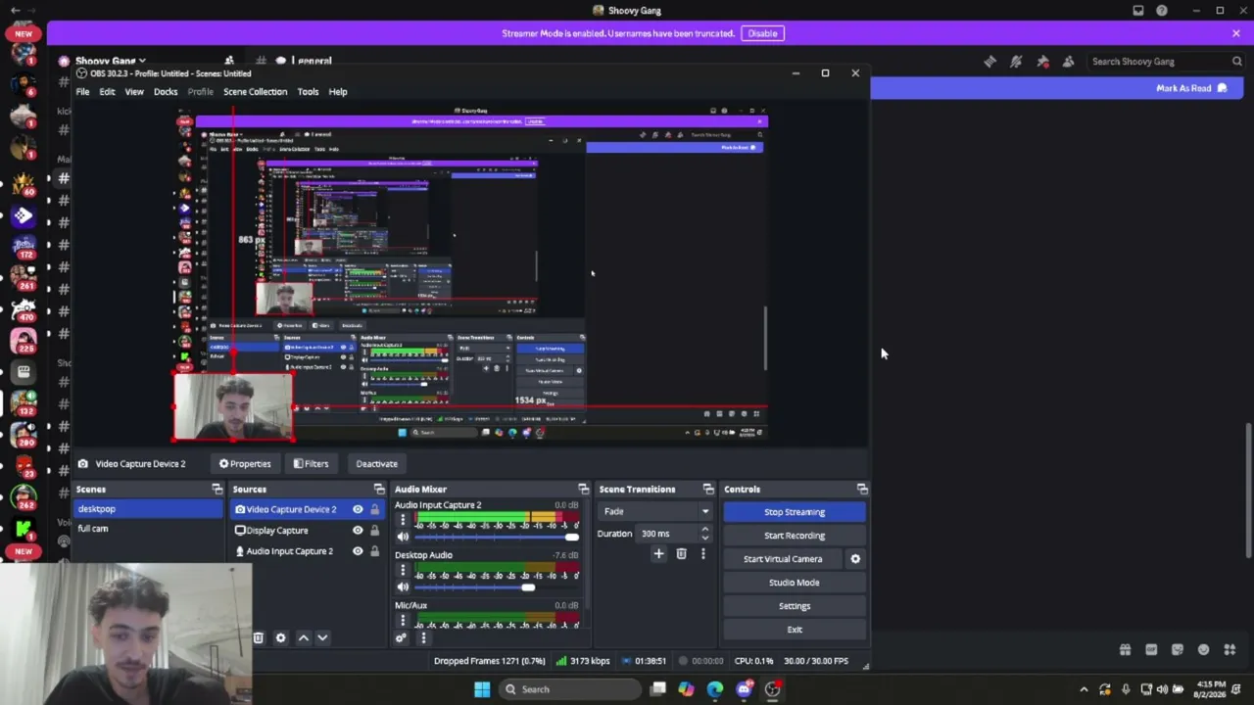Open transition properties three-dot menu
The image size is (1254, 705).
coord(702,554)
